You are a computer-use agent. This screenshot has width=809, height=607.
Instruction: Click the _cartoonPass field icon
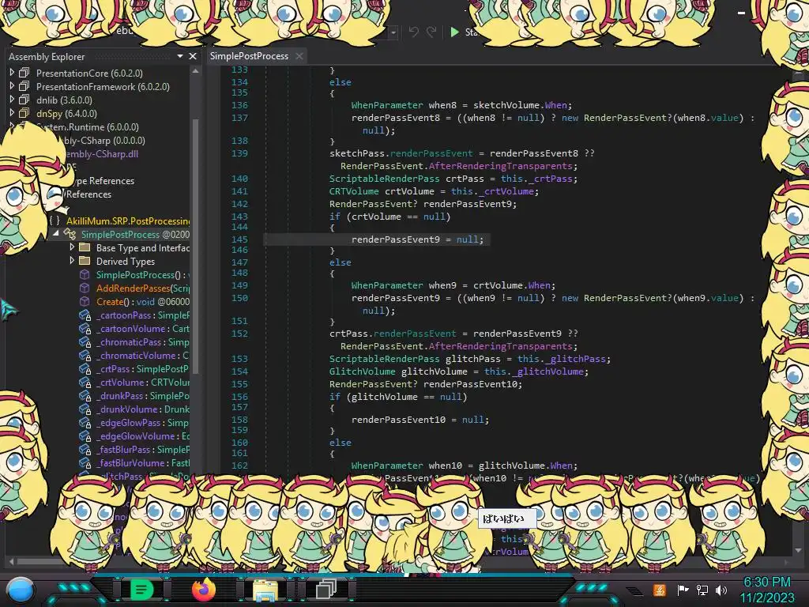pos(85,315)
